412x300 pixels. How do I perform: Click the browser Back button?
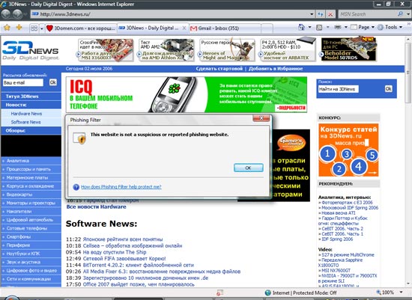coord(6,14)
